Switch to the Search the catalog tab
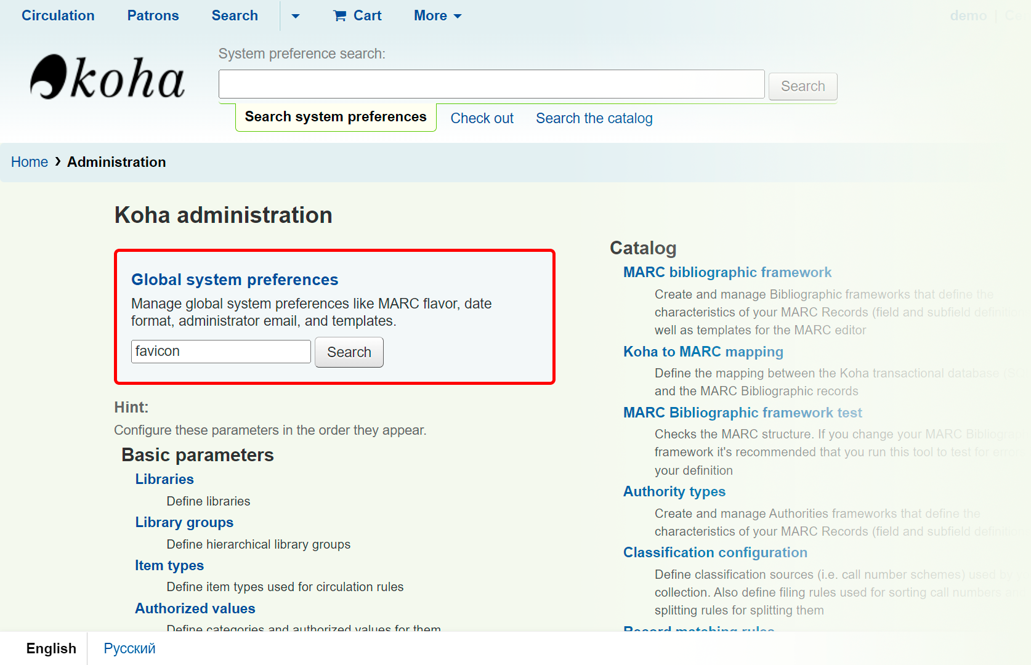Image resolution: width=1031 pixels, height=665 pixels. click(594, 118)
